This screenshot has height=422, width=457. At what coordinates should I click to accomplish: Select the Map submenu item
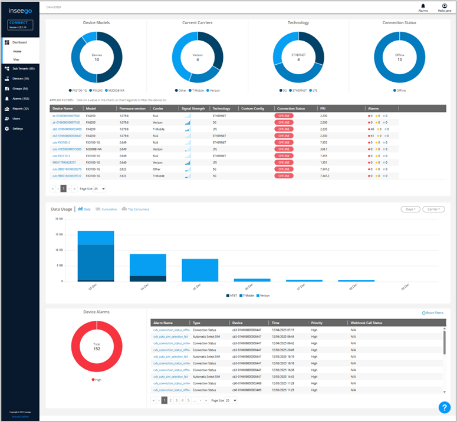(x=17, y=59)
